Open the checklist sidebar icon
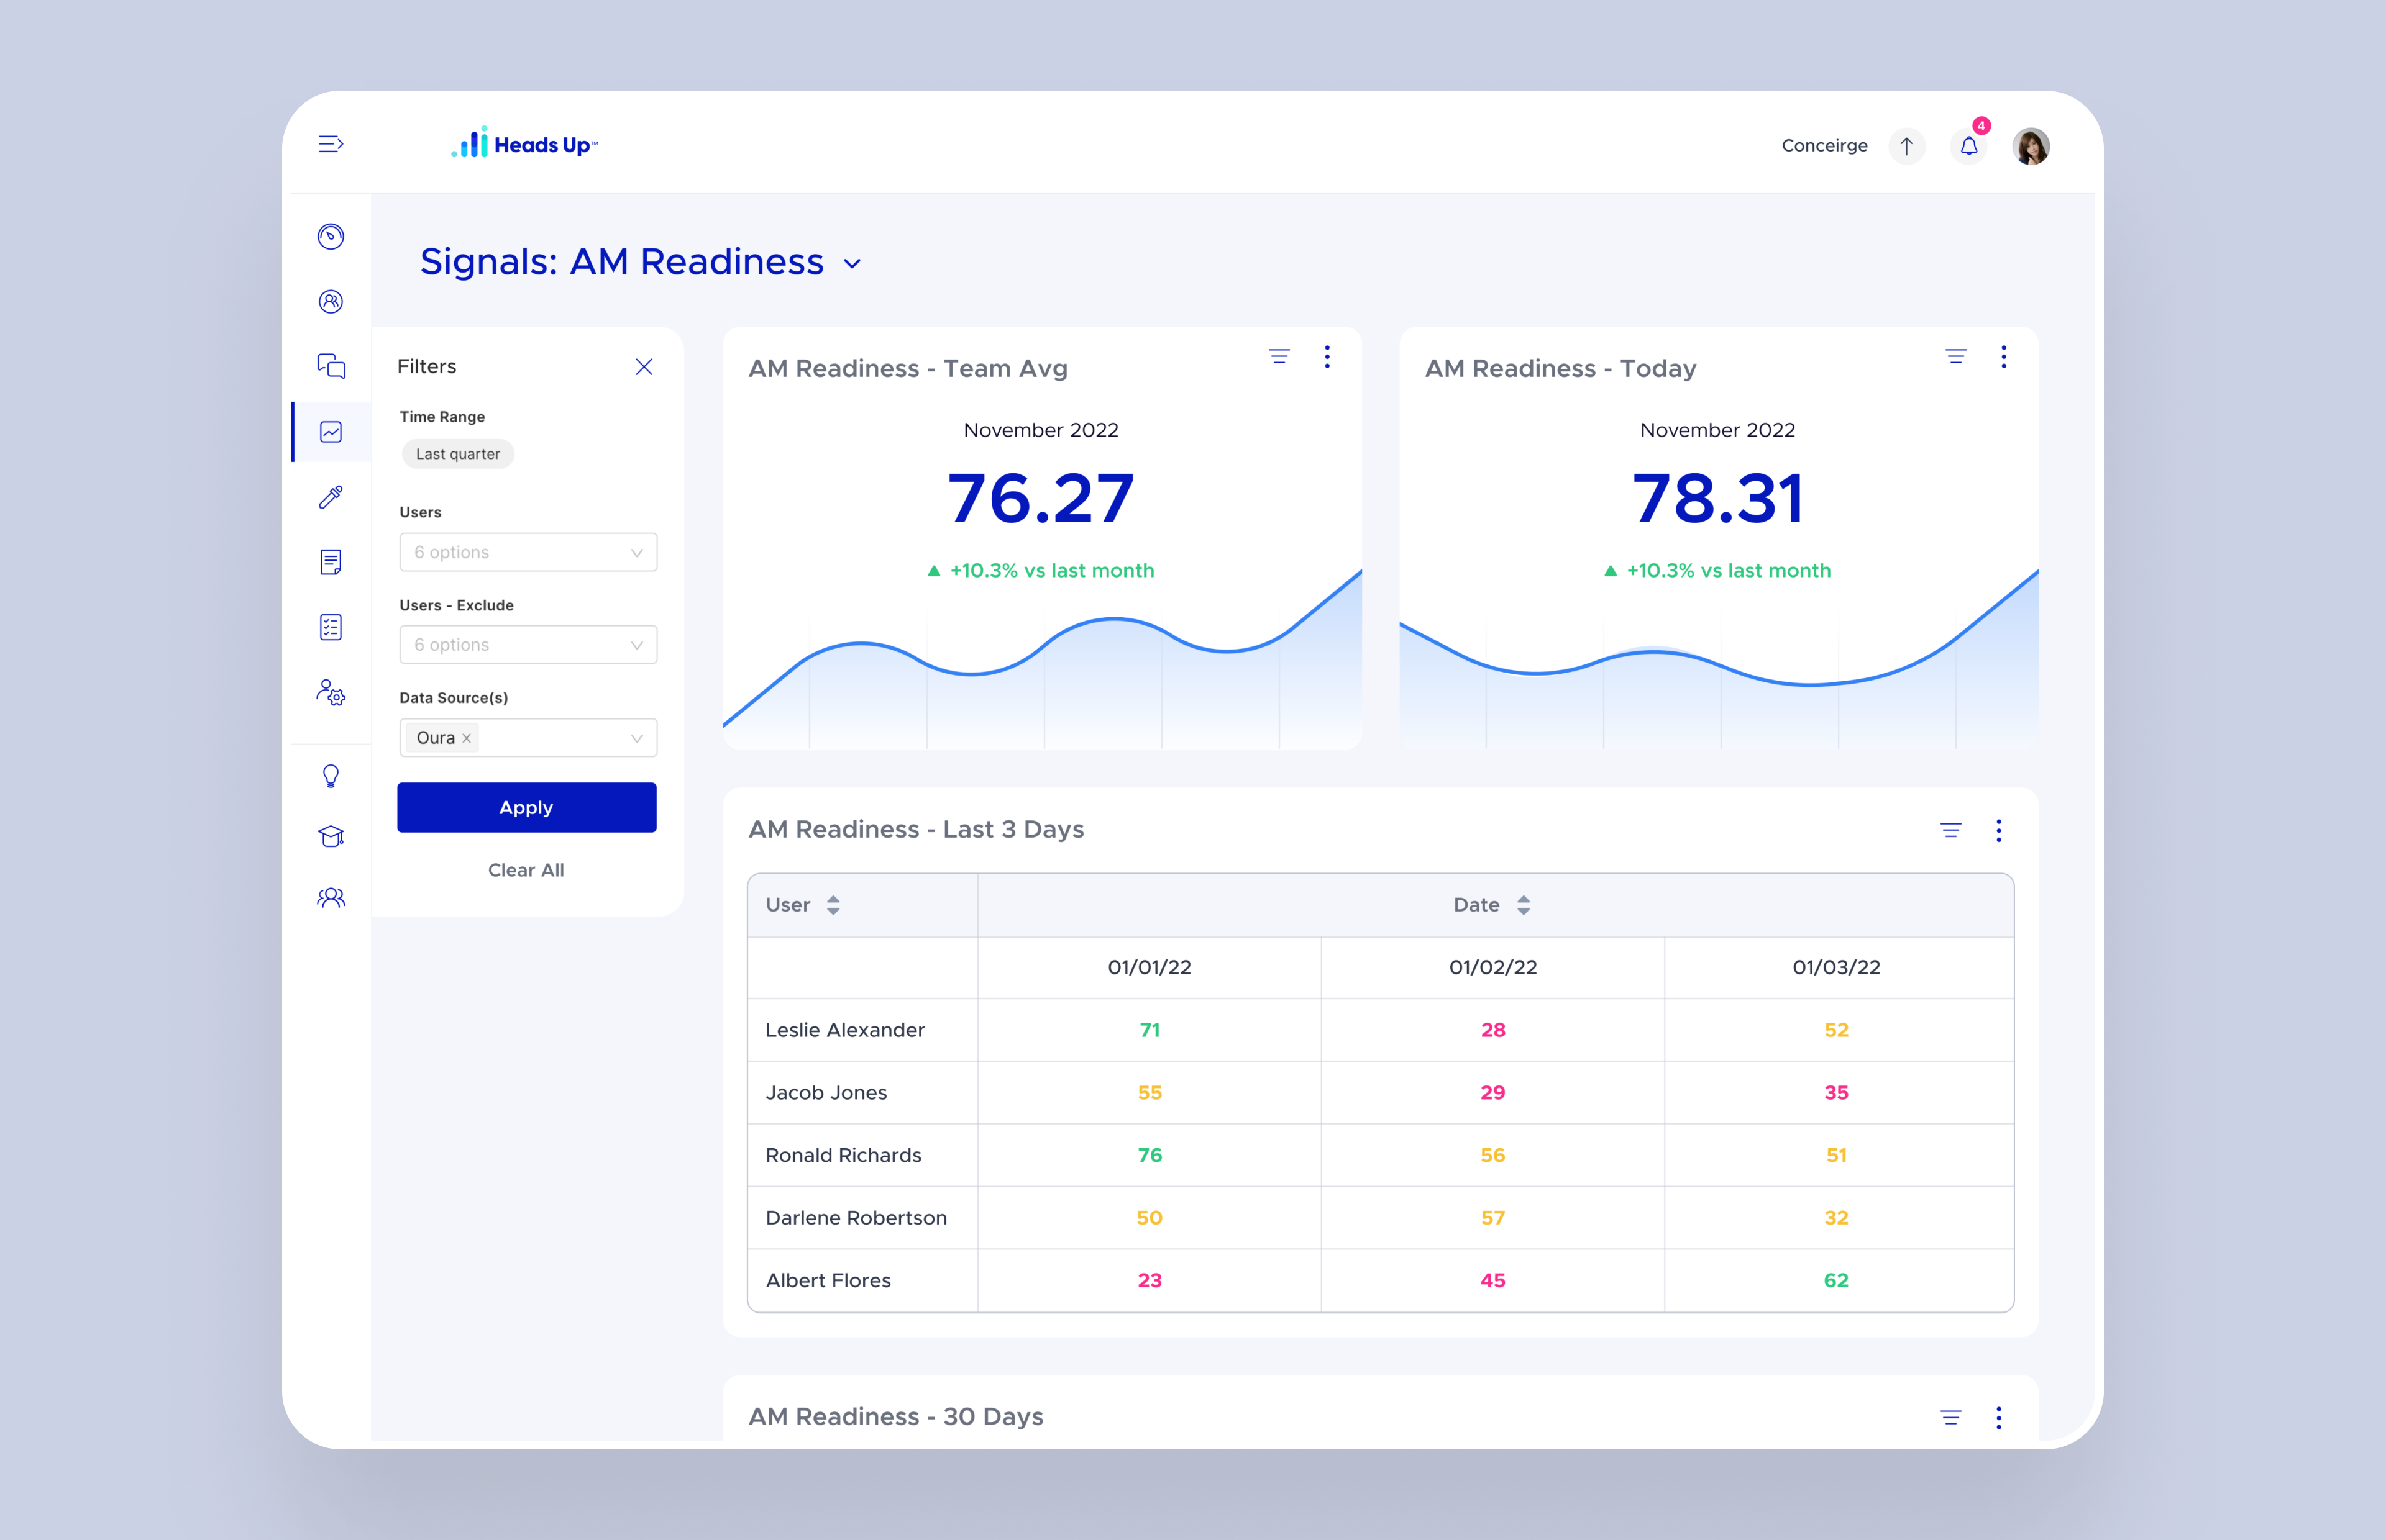The image size is (2386, 1540). click(331, 627)
